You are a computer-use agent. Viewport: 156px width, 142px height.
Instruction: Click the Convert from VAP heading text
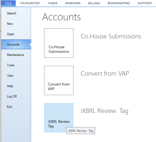click(105, 74)
